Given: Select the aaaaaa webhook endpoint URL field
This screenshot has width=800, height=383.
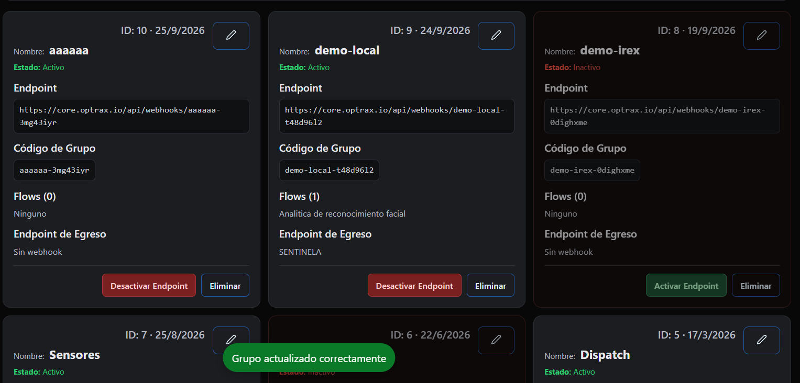Looking at the screenshot, I should [x=131, y=116].
